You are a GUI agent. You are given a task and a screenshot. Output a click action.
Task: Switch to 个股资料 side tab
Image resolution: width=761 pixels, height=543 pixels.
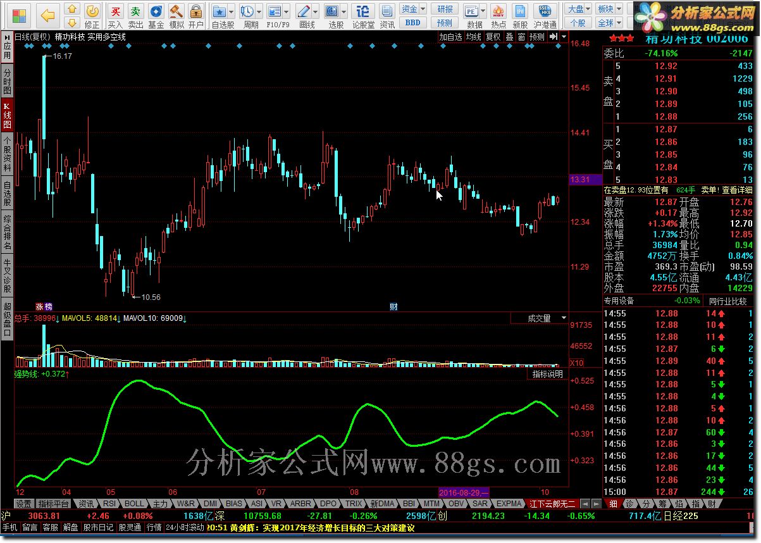click(x=7, y=155)
